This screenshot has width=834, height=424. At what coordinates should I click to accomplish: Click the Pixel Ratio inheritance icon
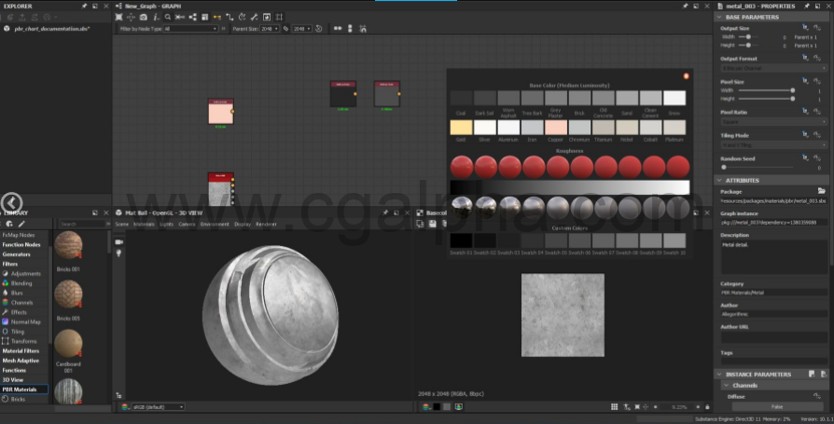click(805, 112)
